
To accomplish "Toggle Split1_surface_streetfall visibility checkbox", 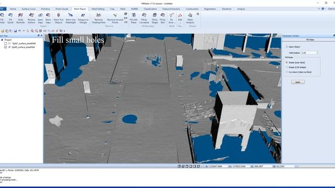I will click(x=6, y=43).
